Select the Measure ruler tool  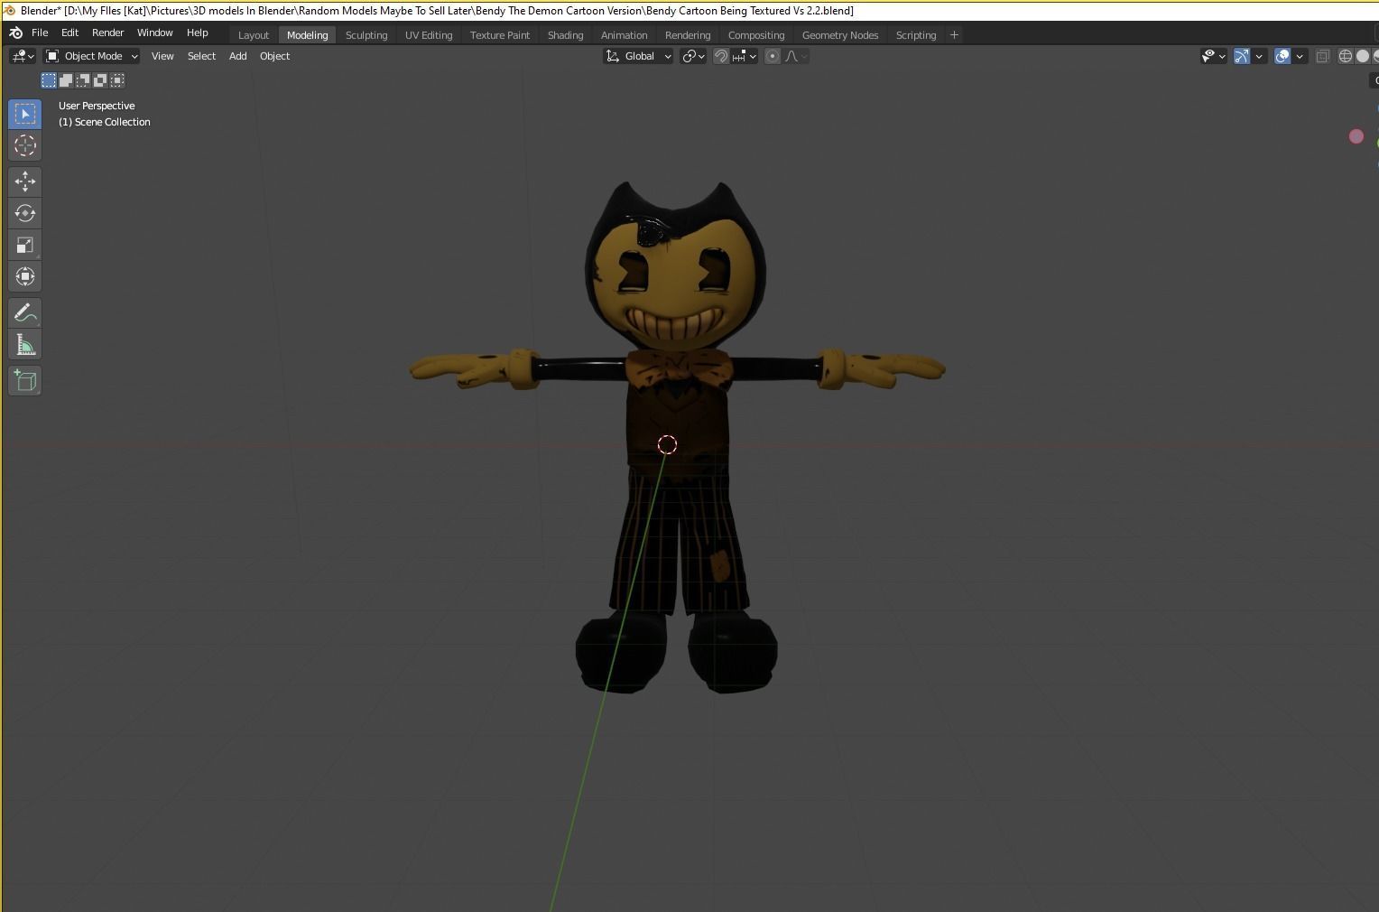24,345
